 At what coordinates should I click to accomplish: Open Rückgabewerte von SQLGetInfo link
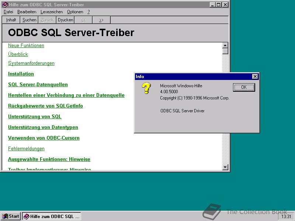[45, 106]
